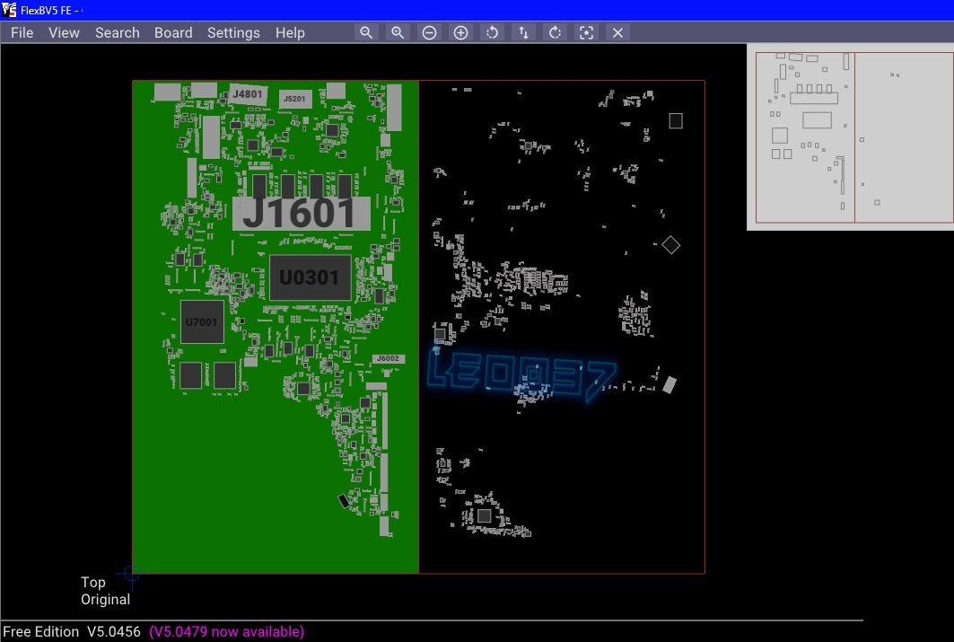Click the X toolbar icon

tap(617, 33)
